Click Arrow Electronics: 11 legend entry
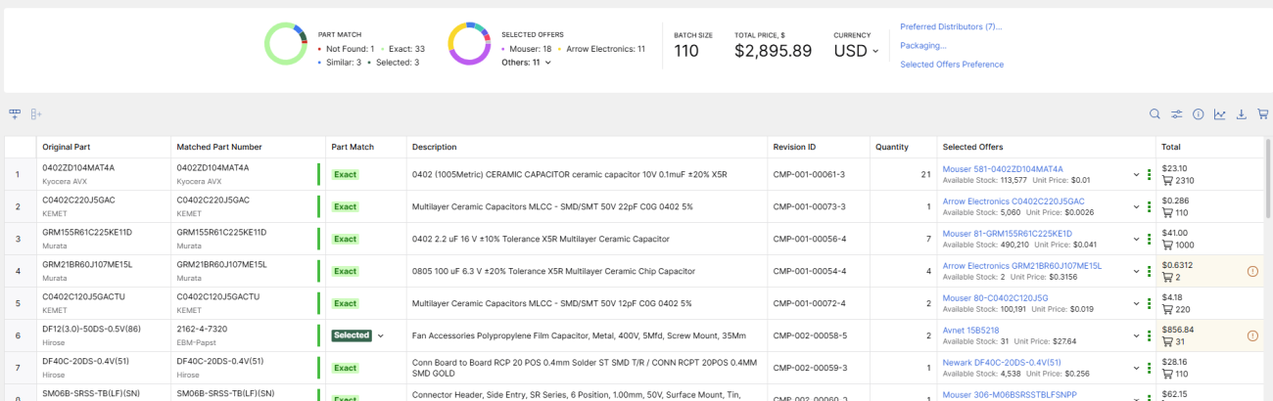This screenshot has height=401, width=1273. coord(601,48)
